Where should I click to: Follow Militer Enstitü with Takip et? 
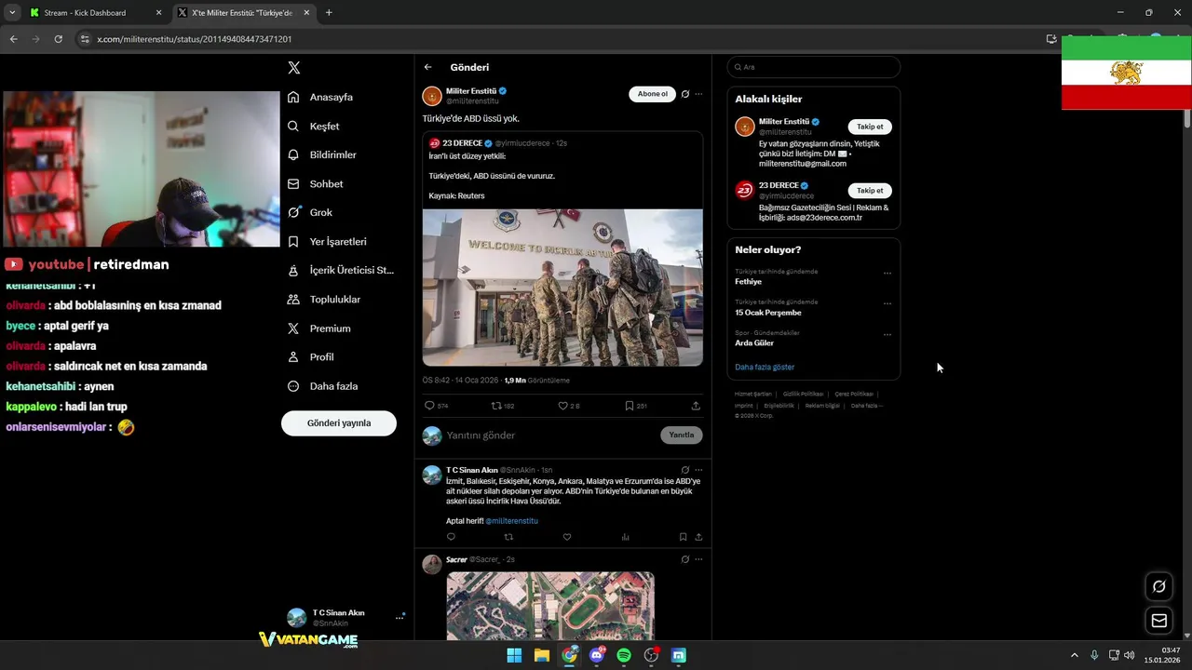coord(870,127)
